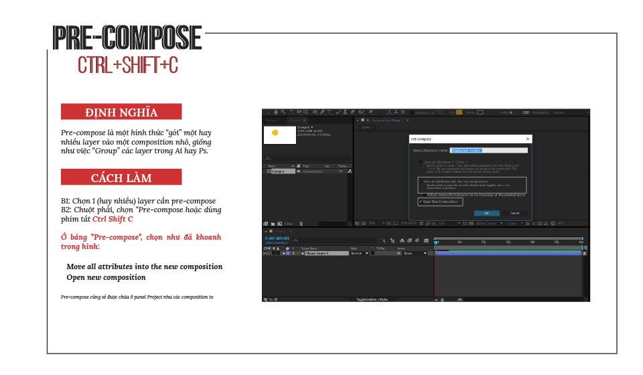Expand the Shape Layer 1 twirl arrow
The width and height of the screenshot is (643, 375).
(x=284, y=253)
